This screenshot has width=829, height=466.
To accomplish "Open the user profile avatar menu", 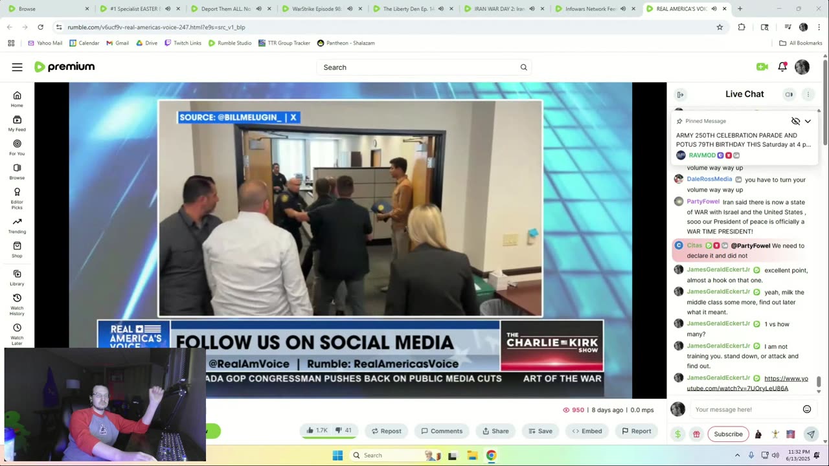I will (x=802, y=67).
